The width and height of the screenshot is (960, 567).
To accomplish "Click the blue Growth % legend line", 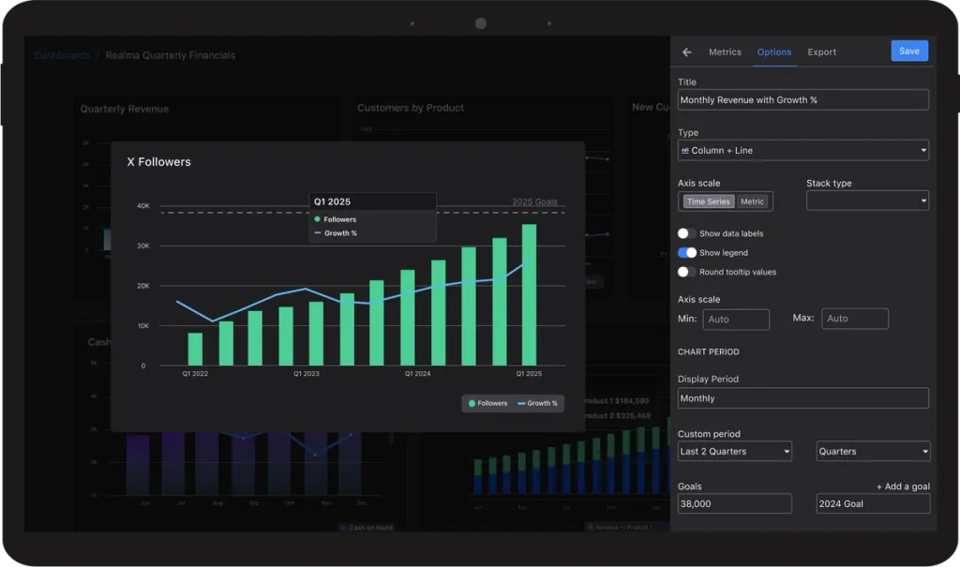I will [x=521, y=404].
